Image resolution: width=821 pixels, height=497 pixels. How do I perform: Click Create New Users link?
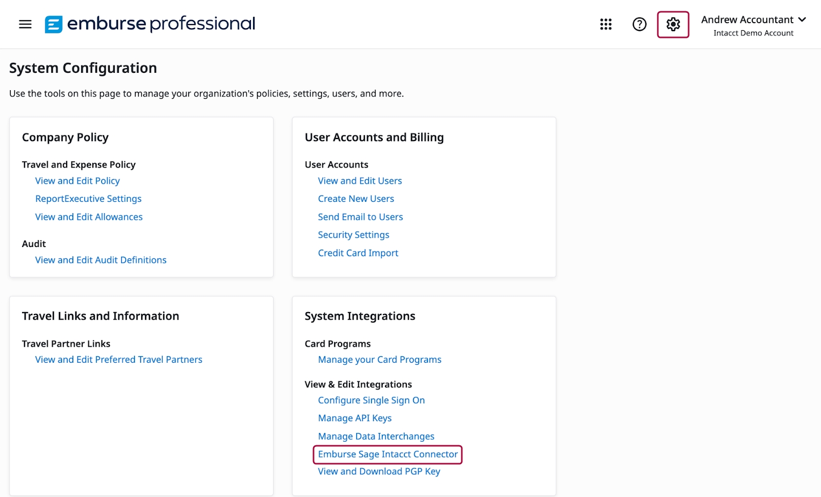356,199
